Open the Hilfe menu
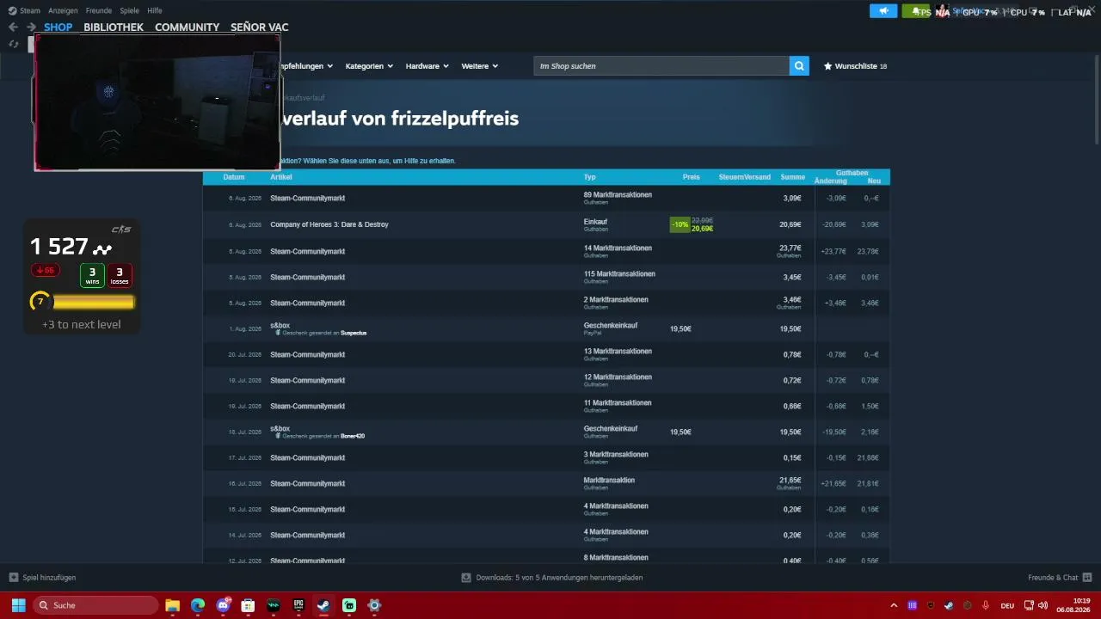The width and height of the screenshot is (1101, 619). pos(155,10)
